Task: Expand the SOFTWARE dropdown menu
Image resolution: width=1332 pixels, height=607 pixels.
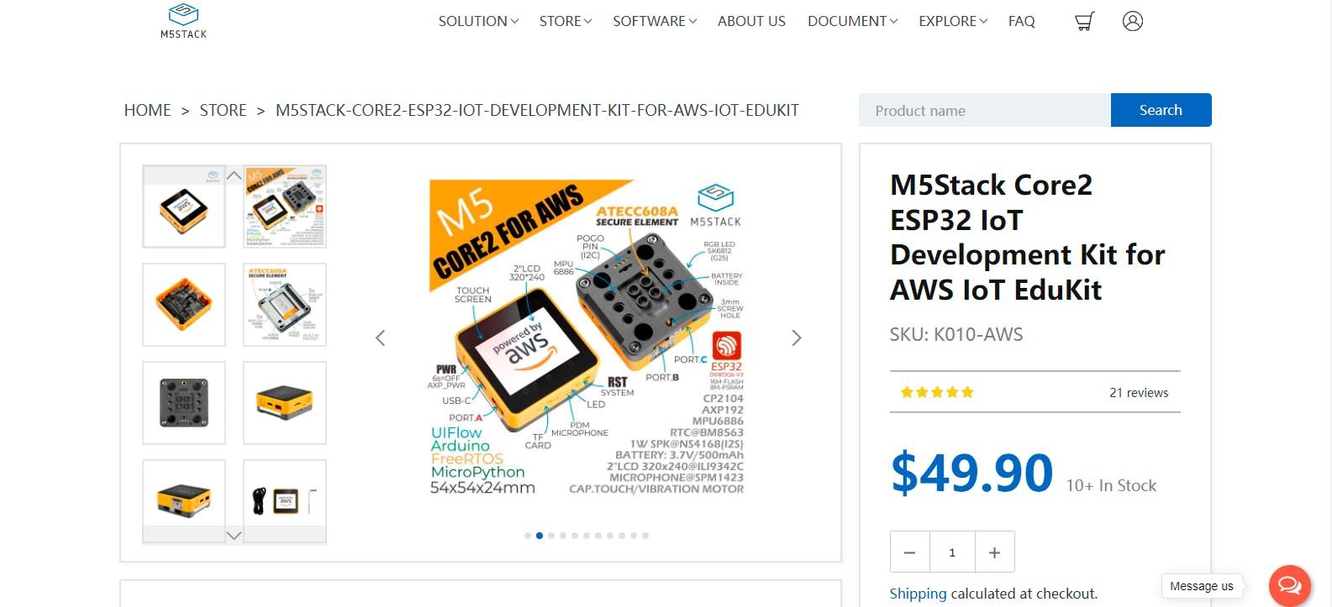Action: 655,21
